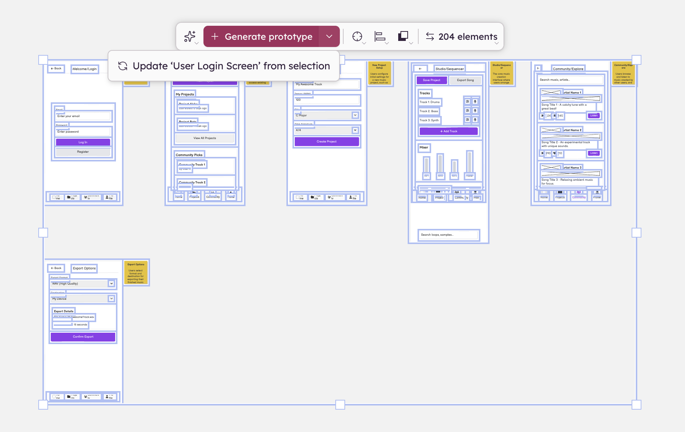Click heart icon under Song Title 2
This screenshot has height=432, width=685.
point(554,153)
